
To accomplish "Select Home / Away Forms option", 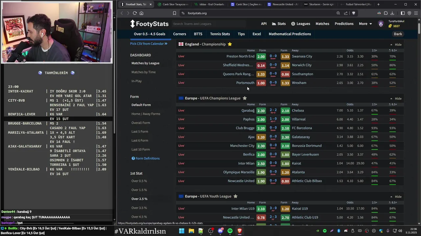I will (x=146, y=114).
